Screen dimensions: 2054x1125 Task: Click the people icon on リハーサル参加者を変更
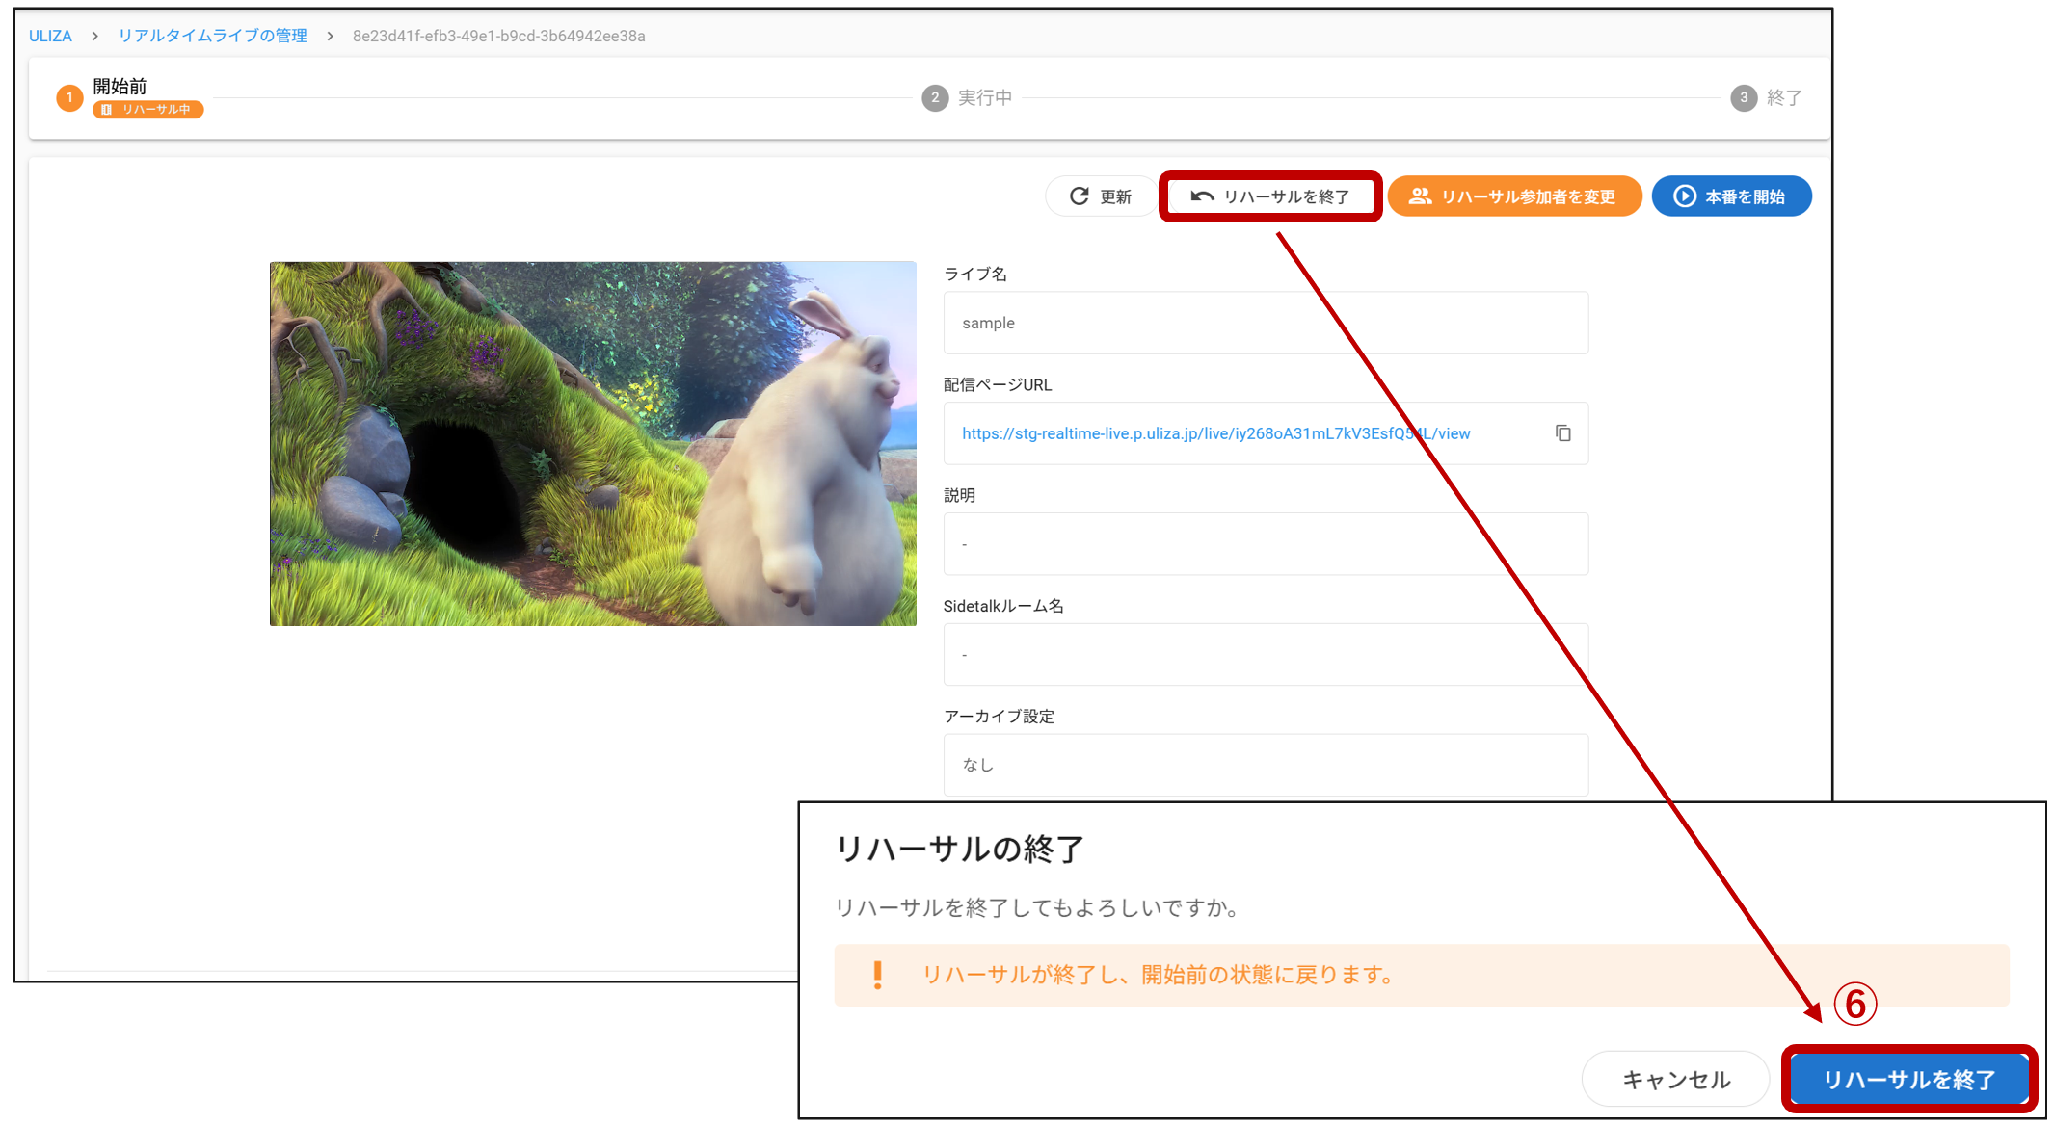tap(1420, 196)
